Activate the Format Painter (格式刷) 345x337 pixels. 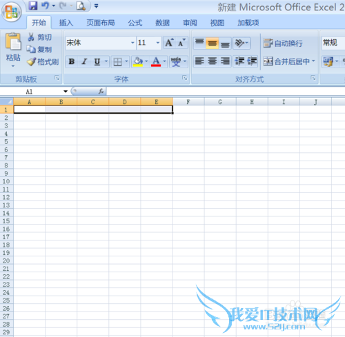(x=43, y=61)
